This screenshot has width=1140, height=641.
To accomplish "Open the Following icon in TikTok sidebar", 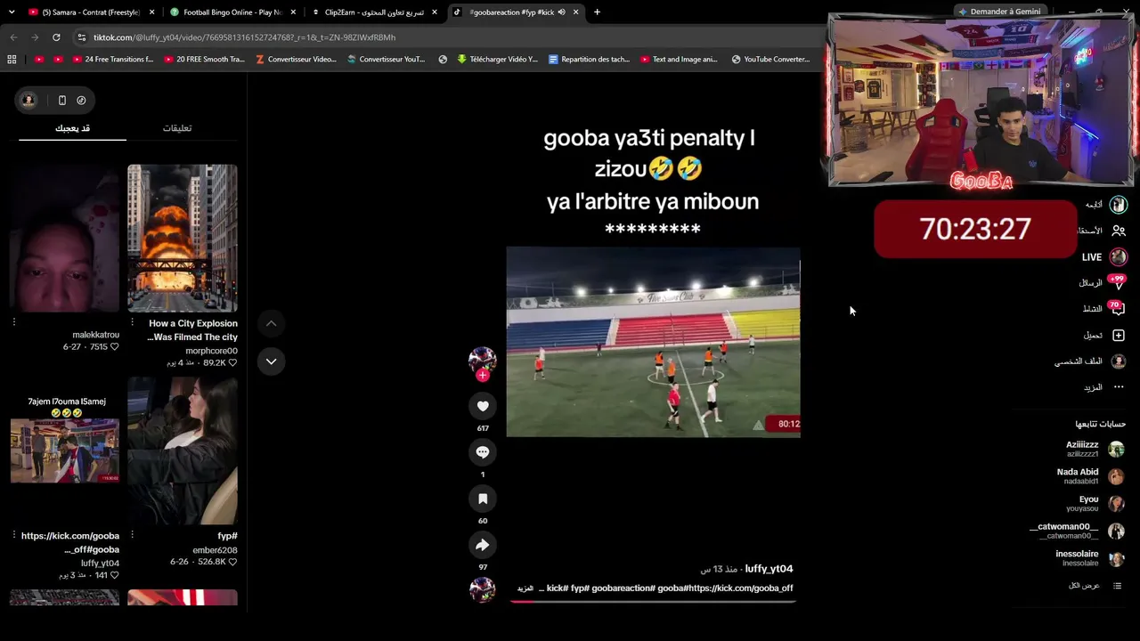I will 1119,205.
